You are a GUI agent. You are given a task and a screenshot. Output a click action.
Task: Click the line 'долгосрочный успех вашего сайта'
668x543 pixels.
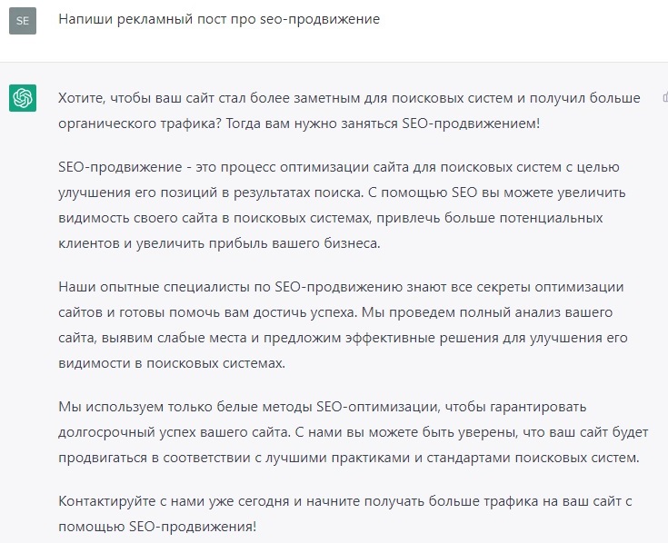tap(354, 432)
